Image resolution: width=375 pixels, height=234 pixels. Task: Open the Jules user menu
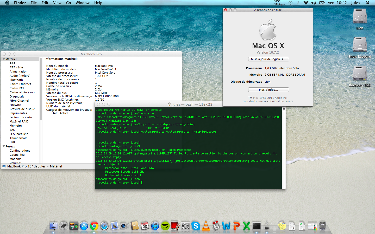click(355, 3)
